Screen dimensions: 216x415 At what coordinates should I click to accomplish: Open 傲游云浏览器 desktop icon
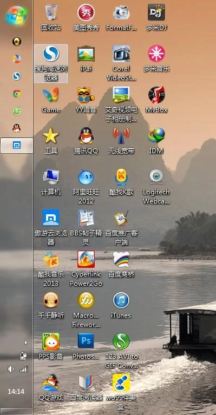pyautogui.click(x=51, y=228)
